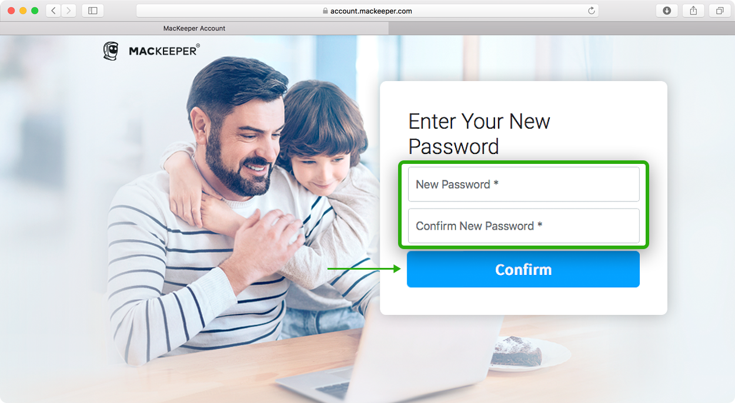Reload the account.mackeeper.com page
Screen dimensions: 735x403
click(592, 11)
